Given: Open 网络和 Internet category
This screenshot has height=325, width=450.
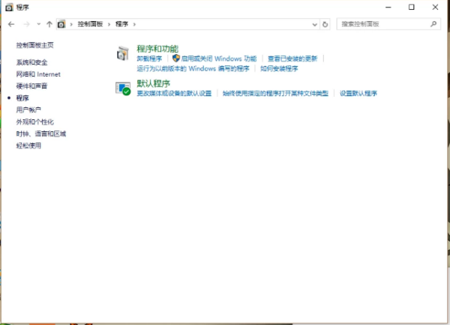Looking at the screenshot, I should 38,74.
